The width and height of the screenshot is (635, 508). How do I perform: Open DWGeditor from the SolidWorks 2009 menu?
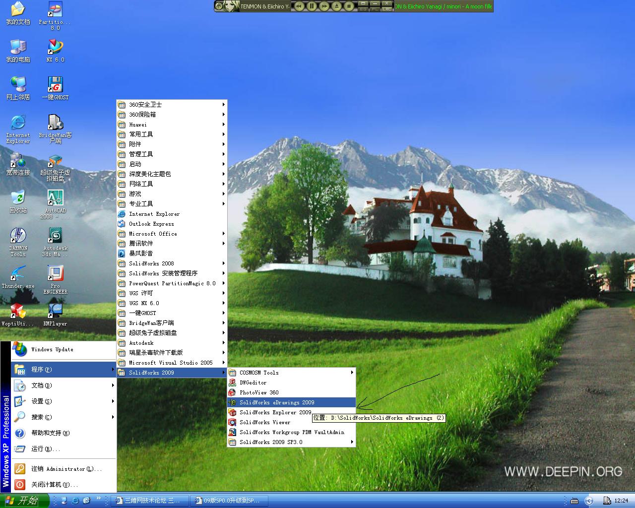tap(292, 382)
